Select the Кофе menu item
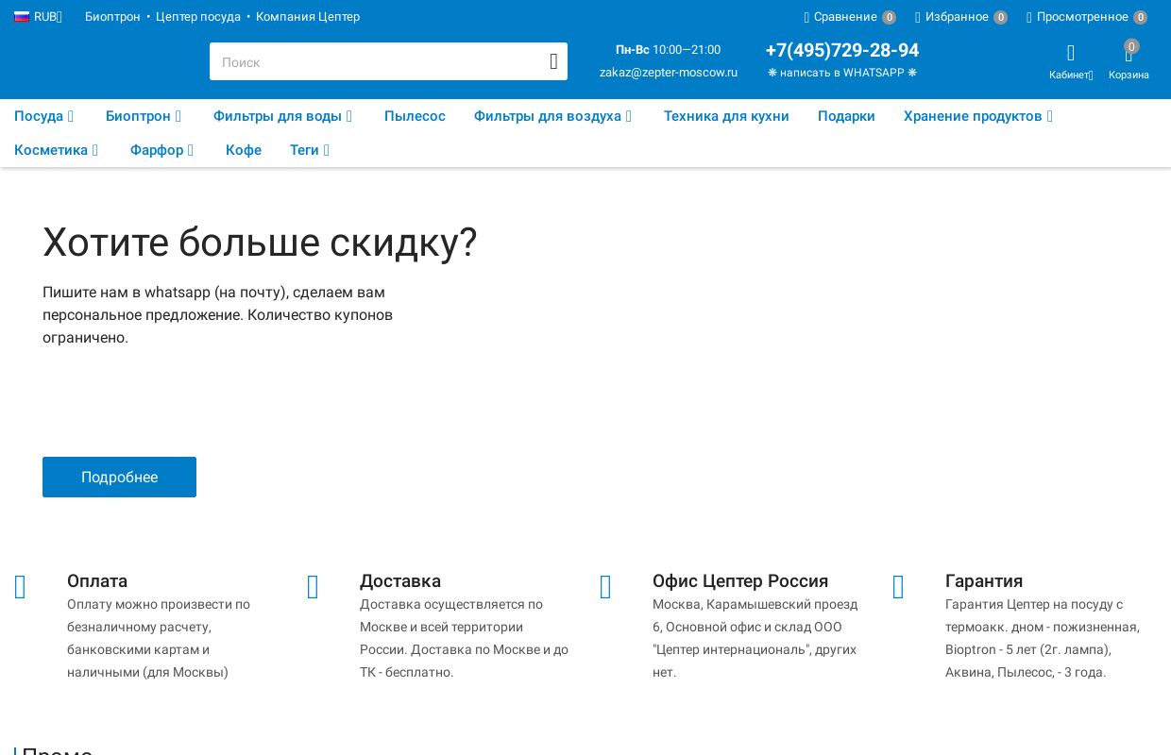1171x755 pixels. coord(244,150)
